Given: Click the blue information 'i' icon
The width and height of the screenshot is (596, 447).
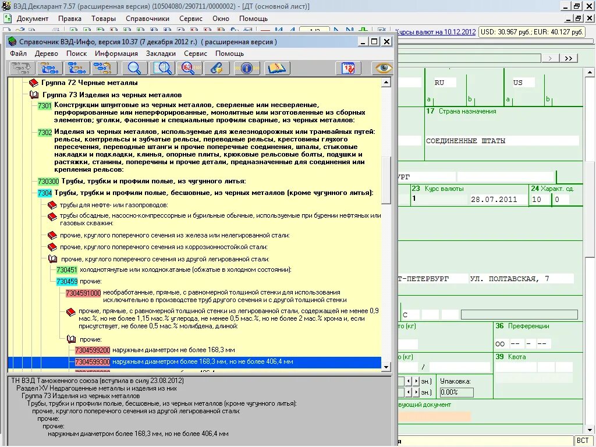Looking at the screenshot, I should [247, 68].
